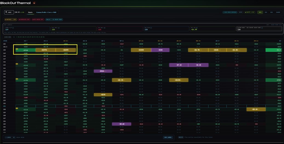This screenshot has height=144, width=284.
Task: Click the Helix badge
Action: pyautogui.click(x=181, y=137)
